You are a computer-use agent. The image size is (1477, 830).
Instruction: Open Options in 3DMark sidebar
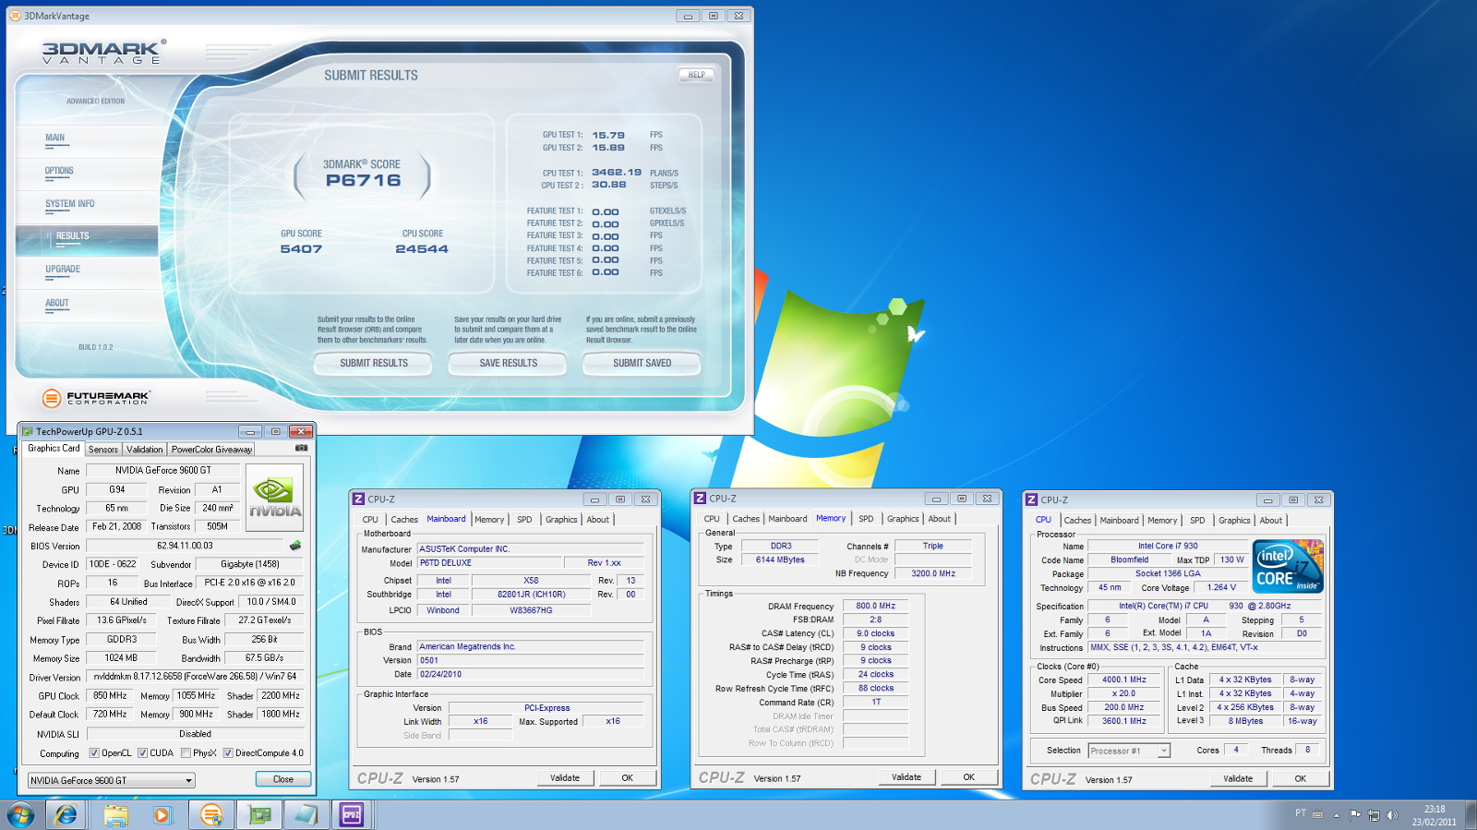click(x=59, y=171)
